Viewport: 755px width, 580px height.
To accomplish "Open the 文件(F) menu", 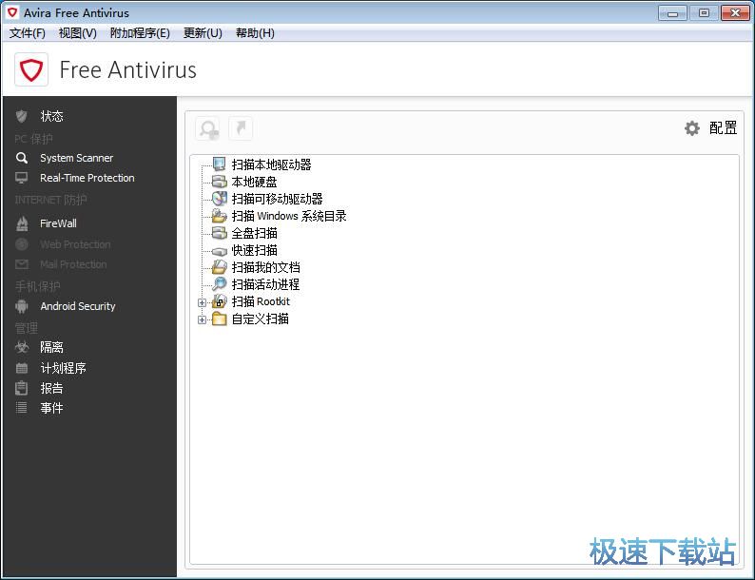I will [x=28, y=32].
